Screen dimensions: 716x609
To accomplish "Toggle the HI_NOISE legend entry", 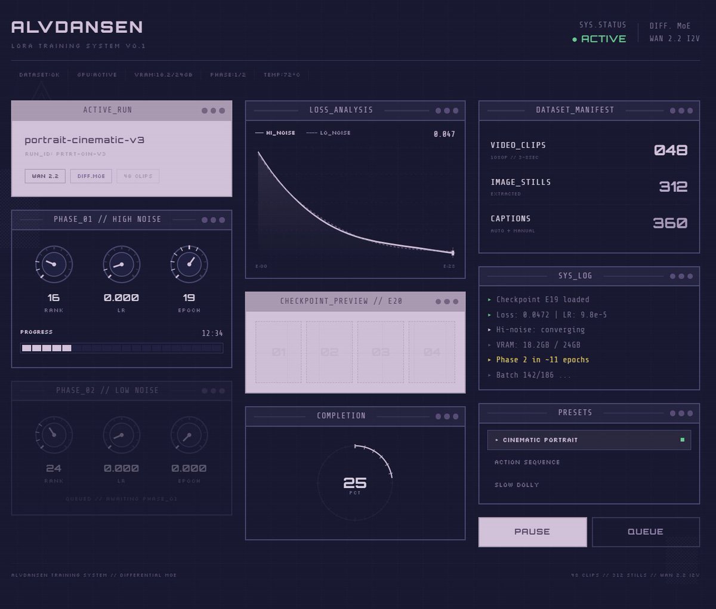I will (x=275, y=133).
